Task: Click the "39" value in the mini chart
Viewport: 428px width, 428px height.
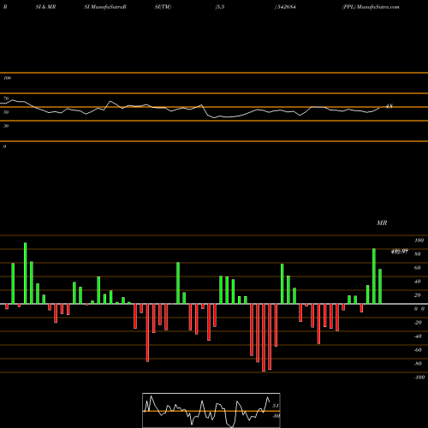Action: coord(276,416)
